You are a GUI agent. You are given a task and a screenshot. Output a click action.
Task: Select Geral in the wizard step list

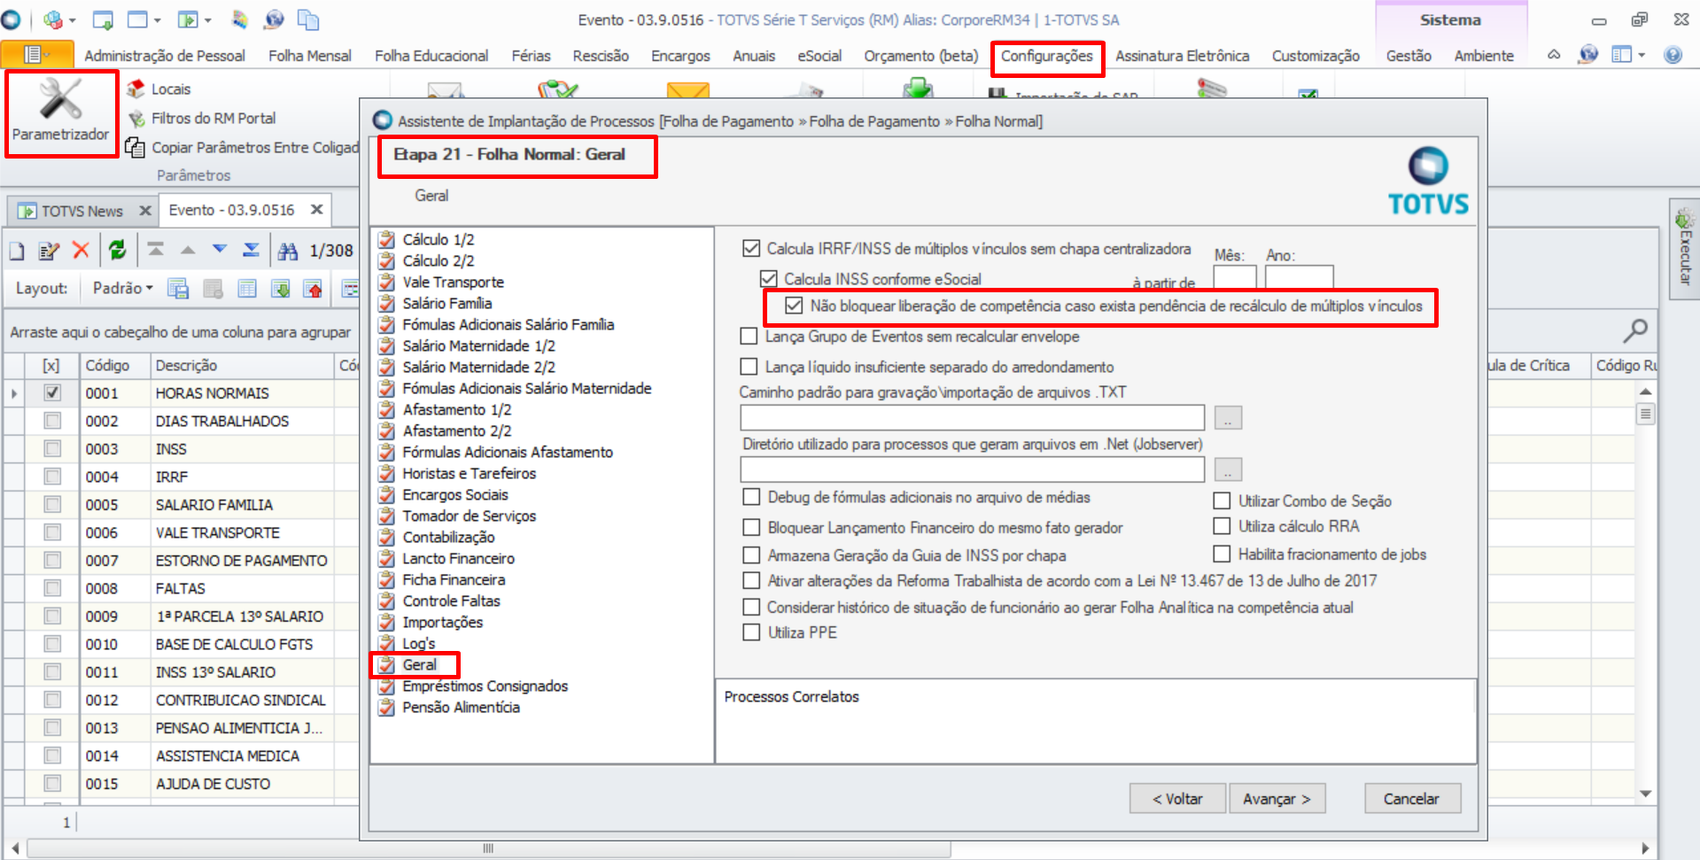(420, 665)
